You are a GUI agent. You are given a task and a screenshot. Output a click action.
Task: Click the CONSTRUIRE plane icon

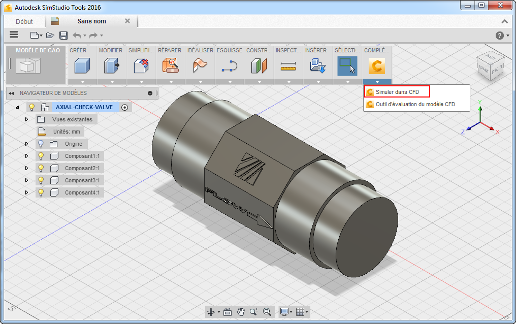pos(259,66)
